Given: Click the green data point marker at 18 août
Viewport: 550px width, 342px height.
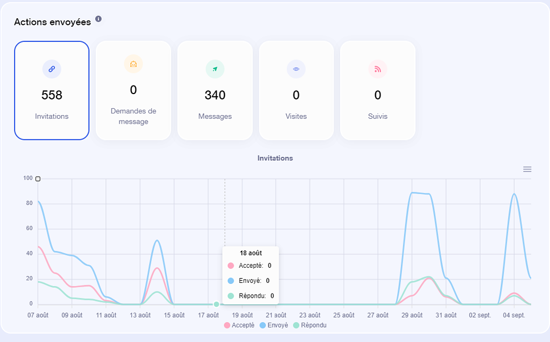Looking at the screenshot, I should (216, 304).
